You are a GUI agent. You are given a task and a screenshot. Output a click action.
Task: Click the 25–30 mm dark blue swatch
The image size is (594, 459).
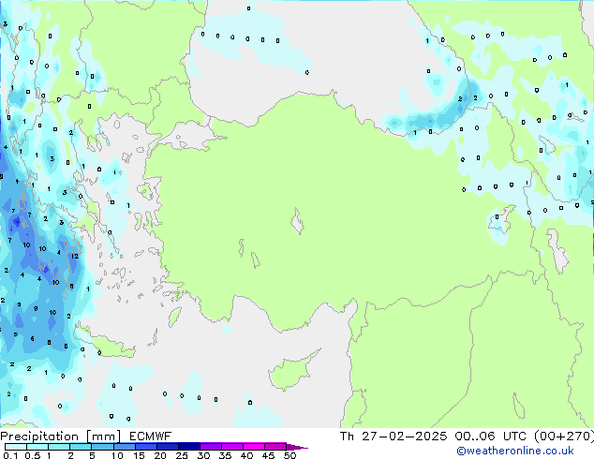point(189,447)
